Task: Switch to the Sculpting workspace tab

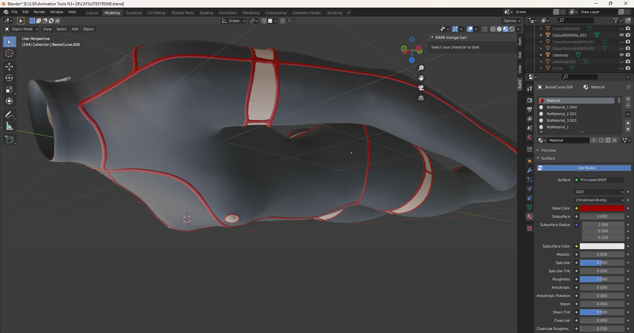Action: click(134, 13)
